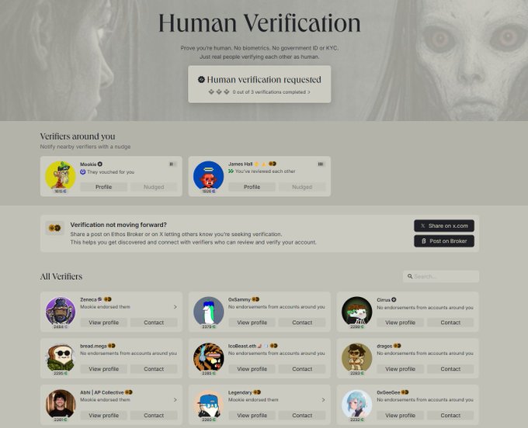Click the icon in the 'Verification not moving forward' banner
The image size is (528, 428).
pos(54,228)
